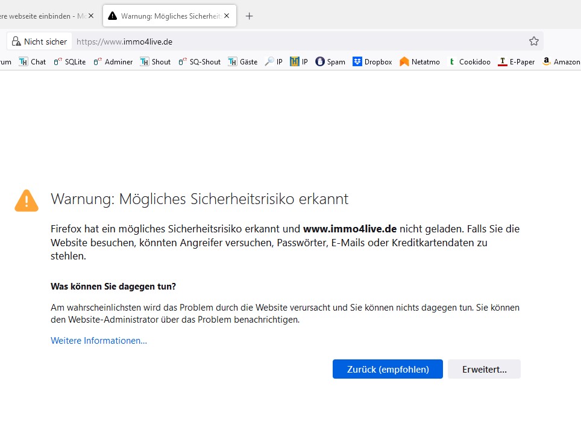Viewport: 581px width, 425px height.
Task: Open the Amazon bookmark
Action: [x=561, y=61]
